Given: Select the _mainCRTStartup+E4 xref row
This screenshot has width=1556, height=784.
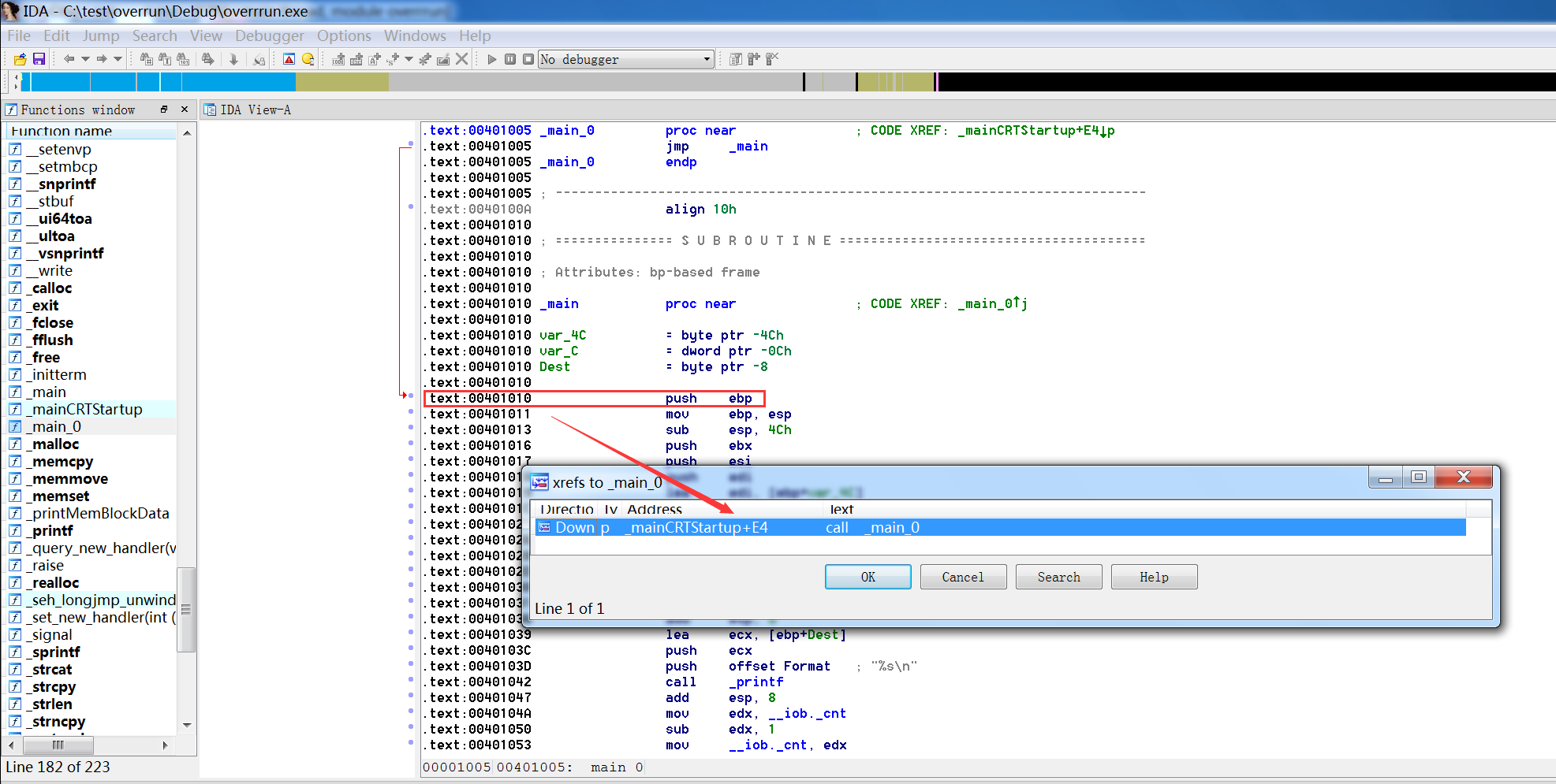Looking at the screenshot, I should [x=1000, y=527].
